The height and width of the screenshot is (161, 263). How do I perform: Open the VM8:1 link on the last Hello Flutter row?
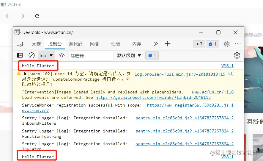click(227, 157)
